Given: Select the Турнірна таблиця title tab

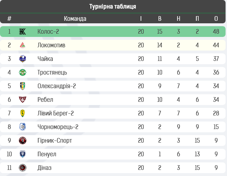Looking at the screenshot, I should (x=113, y=6).
